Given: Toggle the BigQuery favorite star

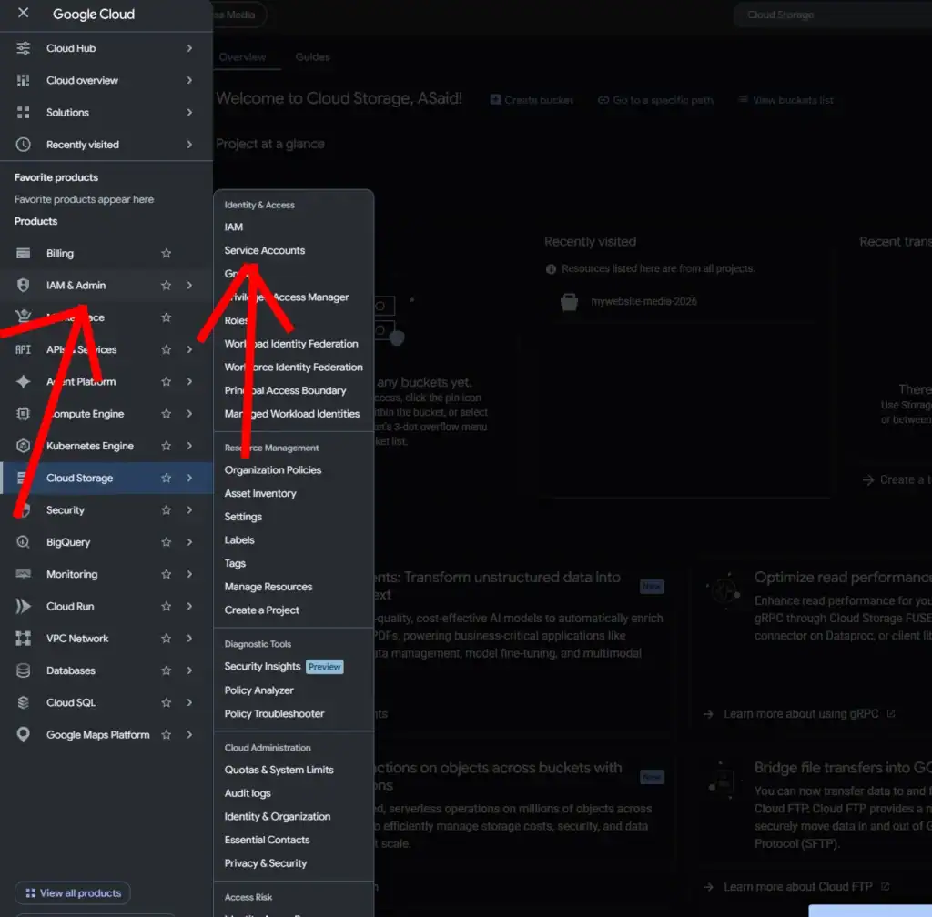Looking at the screenshot, I should [166, 541].
